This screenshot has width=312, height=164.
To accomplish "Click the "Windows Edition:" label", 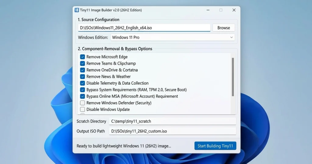I will 93,37.
